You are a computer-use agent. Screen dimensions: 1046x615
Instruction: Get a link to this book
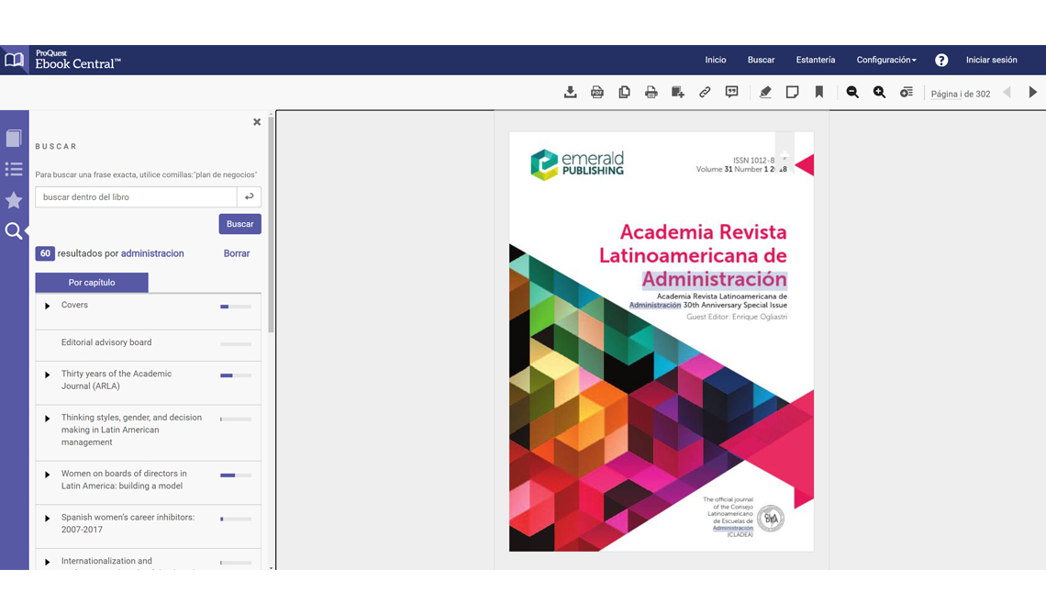coord(705,93)
